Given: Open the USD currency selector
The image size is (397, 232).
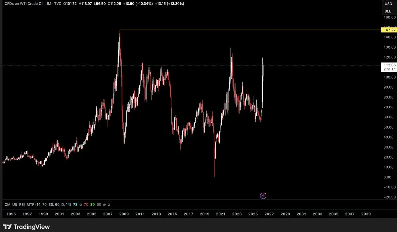Looking at the screenshot, I should [388, 4].
